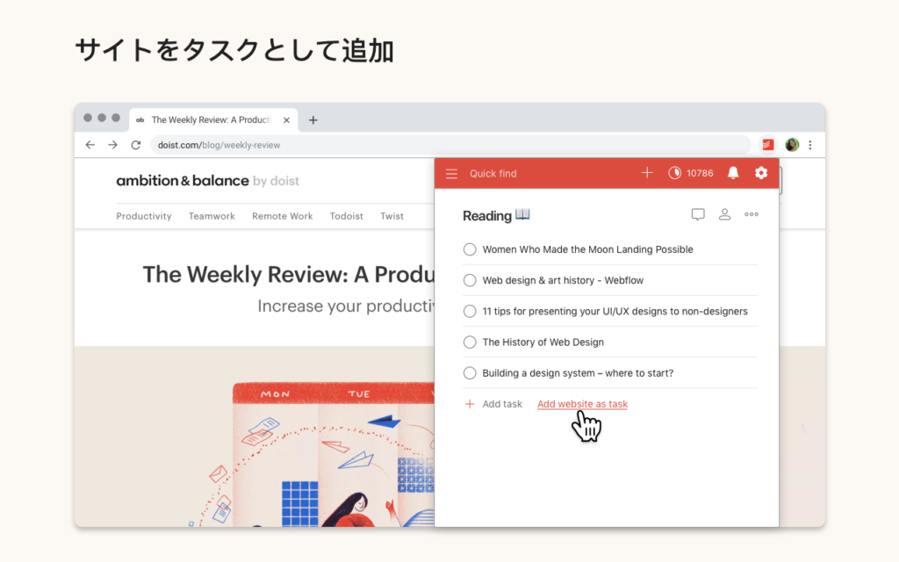Open Productivity blog category
Image resolution: width=899 pixels, height=562 pixels.
(x=144, y=216)
